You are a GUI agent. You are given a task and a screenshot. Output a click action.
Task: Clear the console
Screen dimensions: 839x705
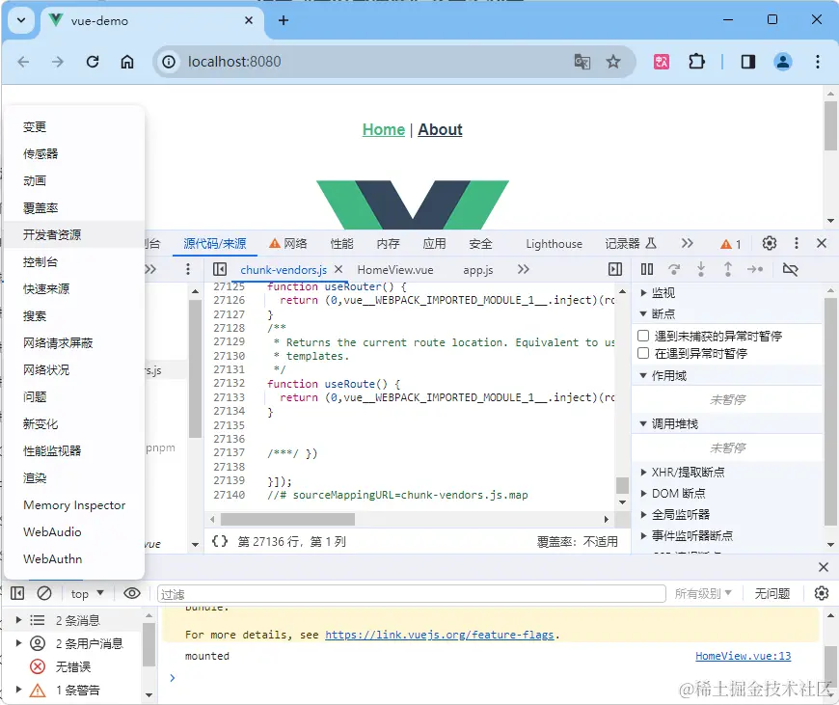point(44,593)
